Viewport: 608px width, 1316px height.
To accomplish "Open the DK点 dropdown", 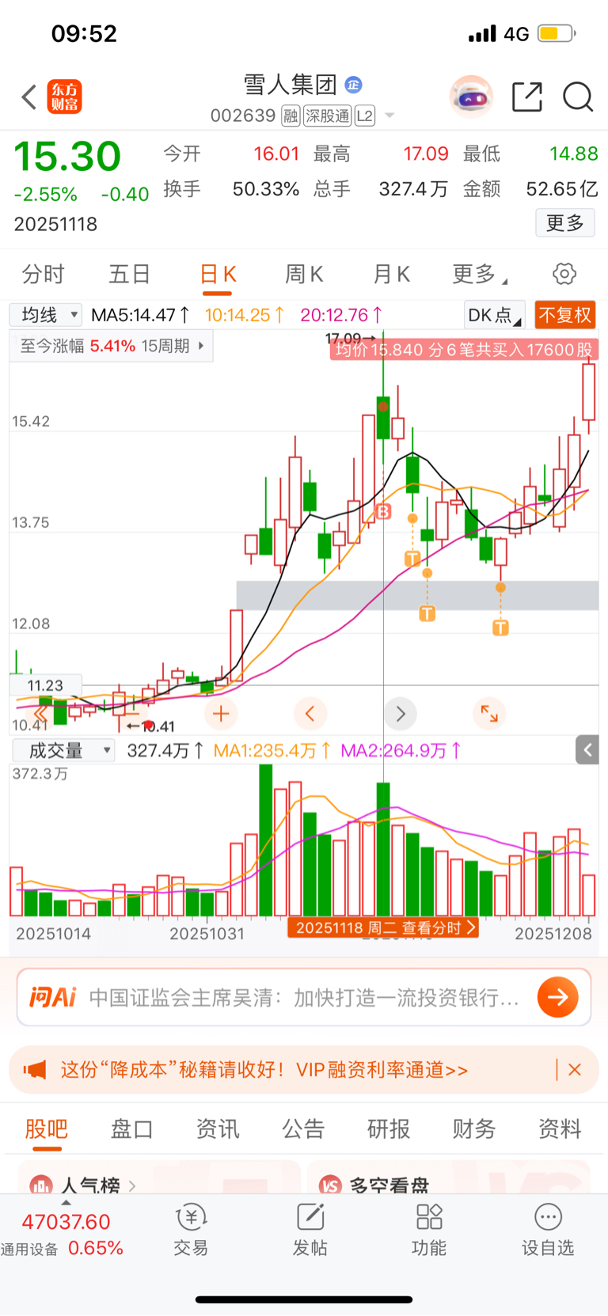I will [x=495, y=315].
